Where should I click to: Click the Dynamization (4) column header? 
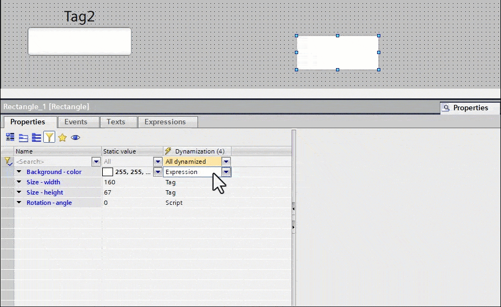coord(197,151)
